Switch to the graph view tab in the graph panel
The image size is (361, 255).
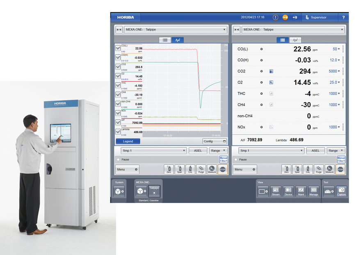178,40
